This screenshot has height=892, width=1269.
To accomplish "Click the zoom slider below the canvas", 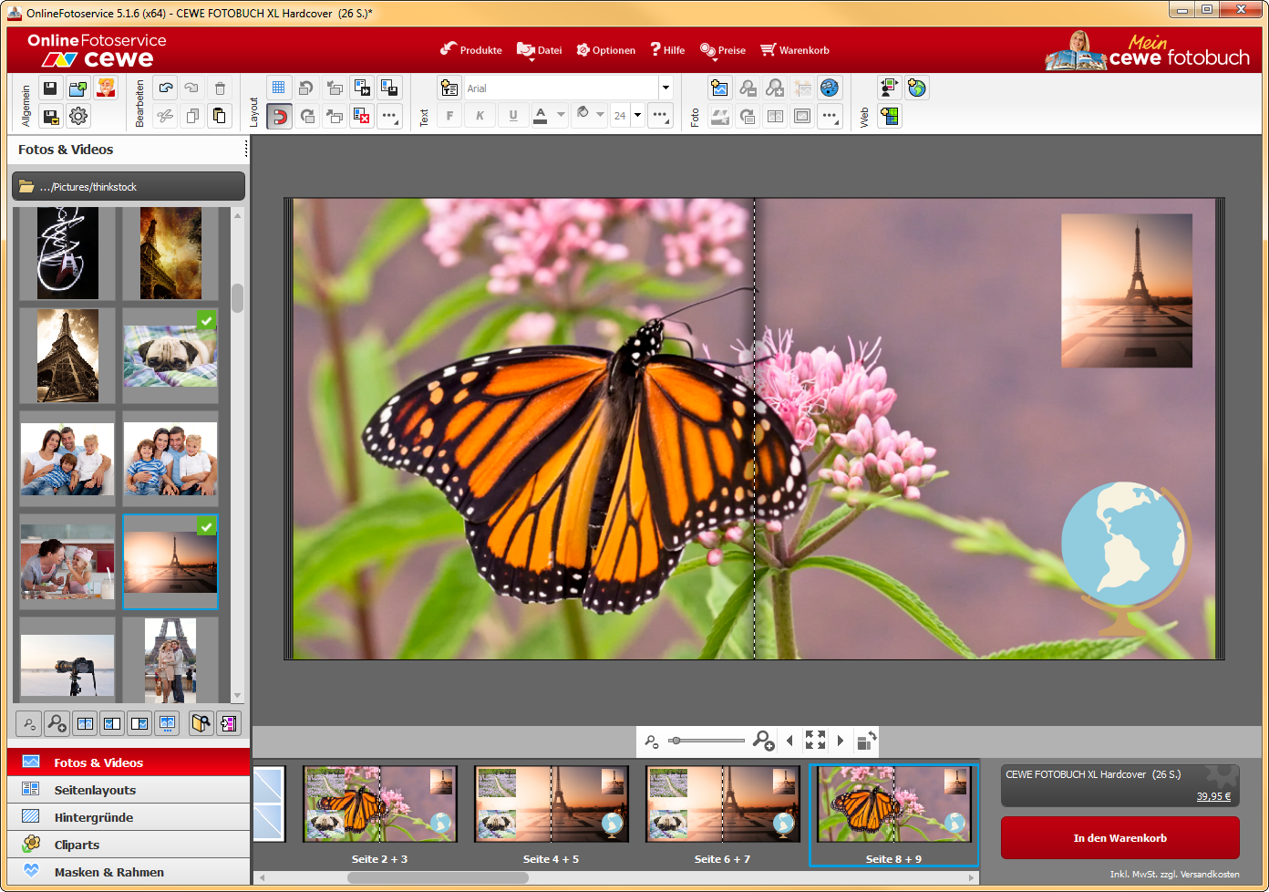I will (707, 741).
